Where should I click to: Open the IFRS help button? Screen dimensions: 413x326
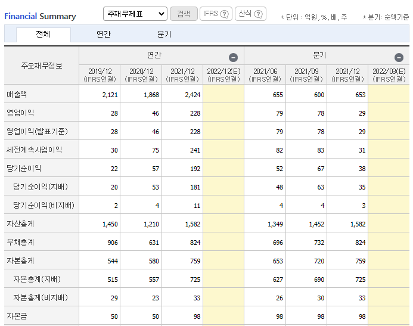[x=216, y=14]
